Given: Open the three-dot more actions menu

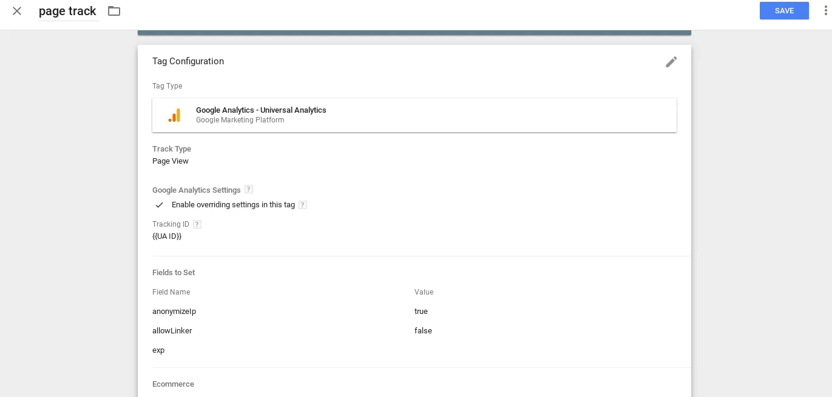Looking at the screenshot, I should point(825,11).
